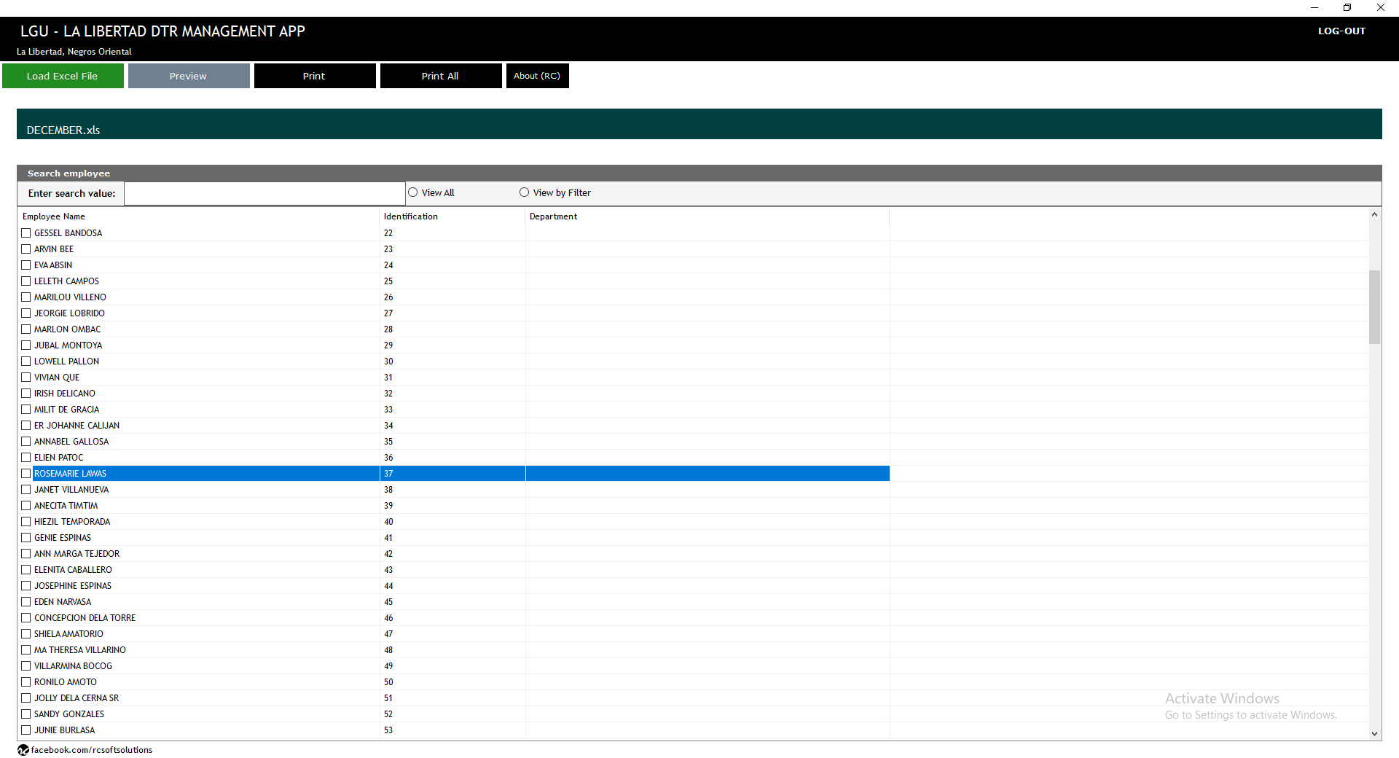Click the vertical scrollbar thumb
The image size is (1399, 758).
[1374, 306]
